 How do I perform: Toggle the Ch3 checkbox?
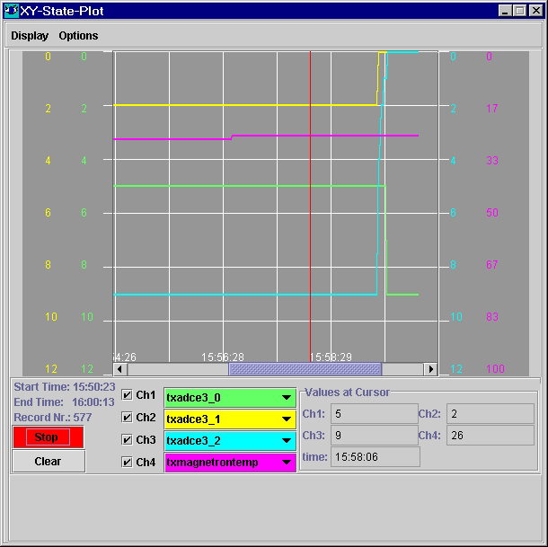coord(127,440)
